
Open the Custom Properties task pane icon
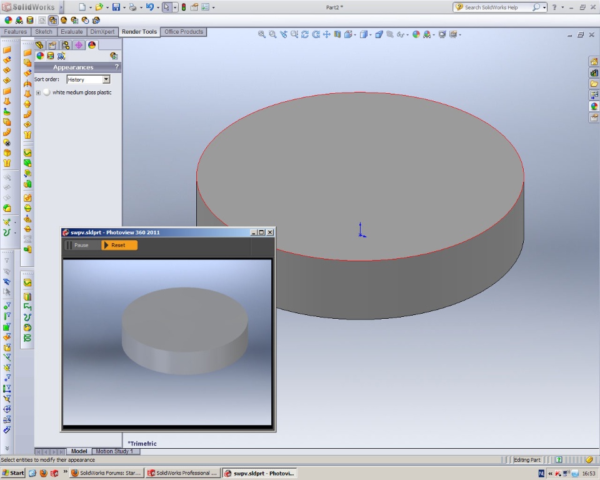[594, 117]
